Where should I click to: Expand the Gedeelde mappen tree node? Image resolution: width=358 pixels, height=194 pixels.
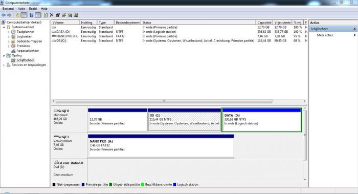tap(9, 41)
